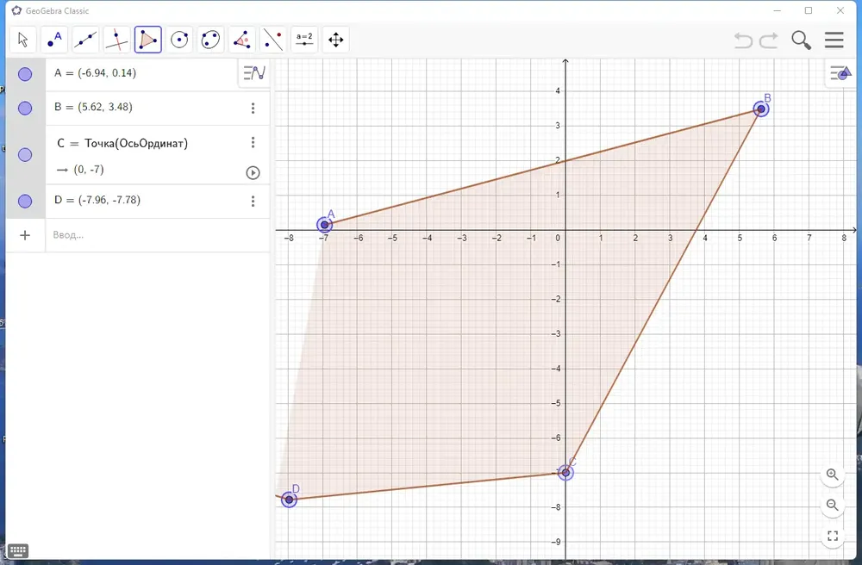Screen dimensions: 862x565
Task: Select the Polygon tool
Action: coord(148,40)
